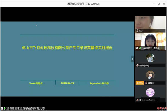The image size is (167, 111).
Task: Click the meeting ID 313 923 998 in title bar
Action: coord(92,4)
